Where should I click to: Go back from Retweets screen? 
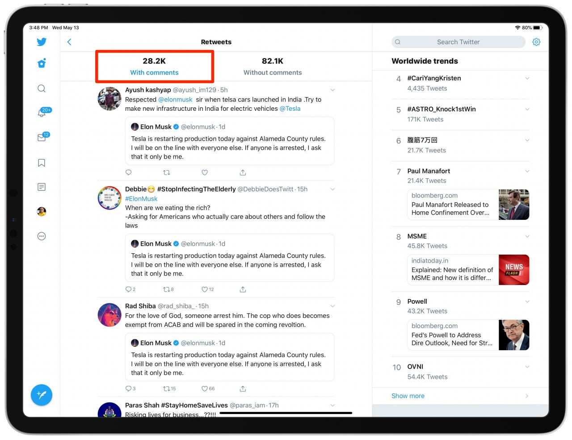[69, 42]
